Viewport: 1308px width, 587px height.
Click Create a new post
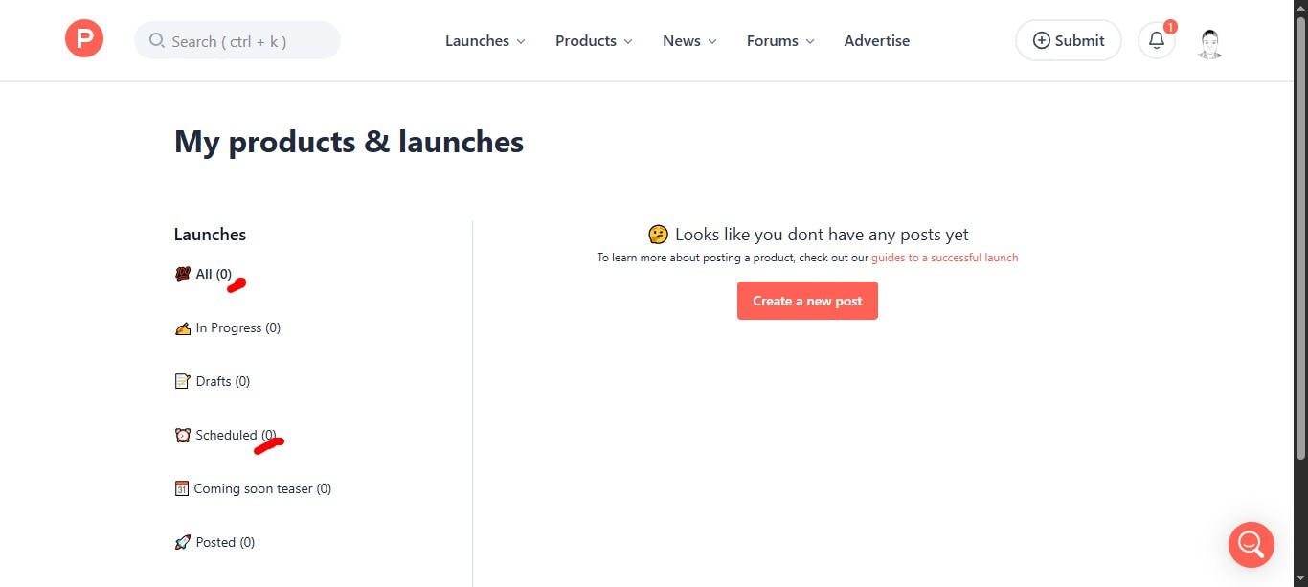807,301
